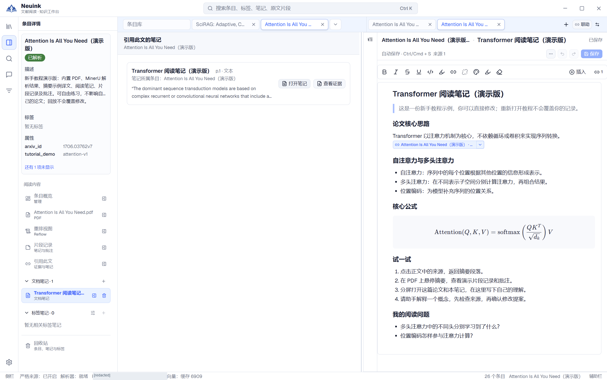
Task: Toggle bold formatting in note editor
Action: (384, 72)
